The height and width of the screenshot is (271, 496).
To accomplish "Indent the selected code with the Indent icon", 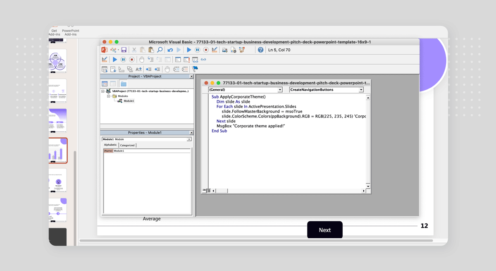I will click(148, 69).
